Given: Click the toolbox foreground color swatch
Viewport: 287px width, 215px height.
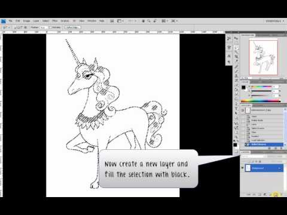Looking at the screenshot, I should tap(235, 145).
